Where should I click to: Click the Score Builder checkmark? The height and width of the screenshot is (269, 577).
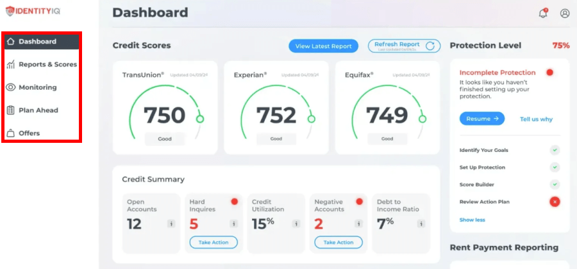(x=555, y=184)
